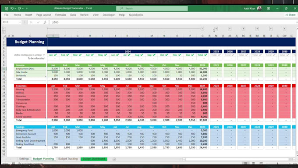
Task: Select the 64,200 income total cell
Action: click(202, 79)
